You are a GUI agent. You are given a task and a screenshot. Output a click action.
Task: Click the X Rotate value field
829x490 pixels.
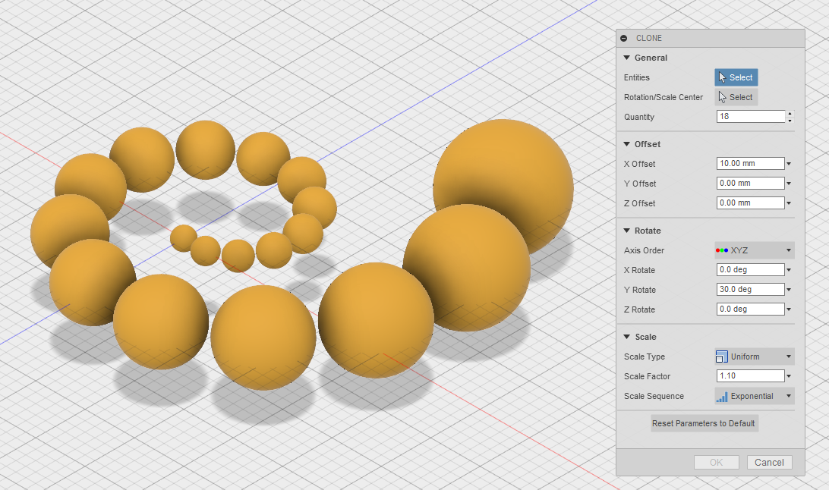coord(750,270)
